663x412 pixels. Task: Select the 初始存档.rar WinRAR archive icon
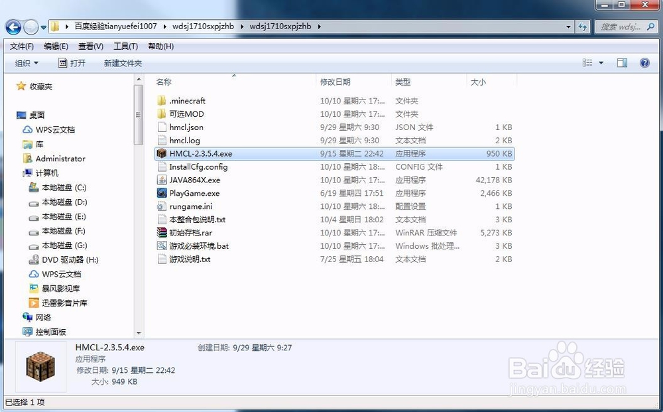162,232
